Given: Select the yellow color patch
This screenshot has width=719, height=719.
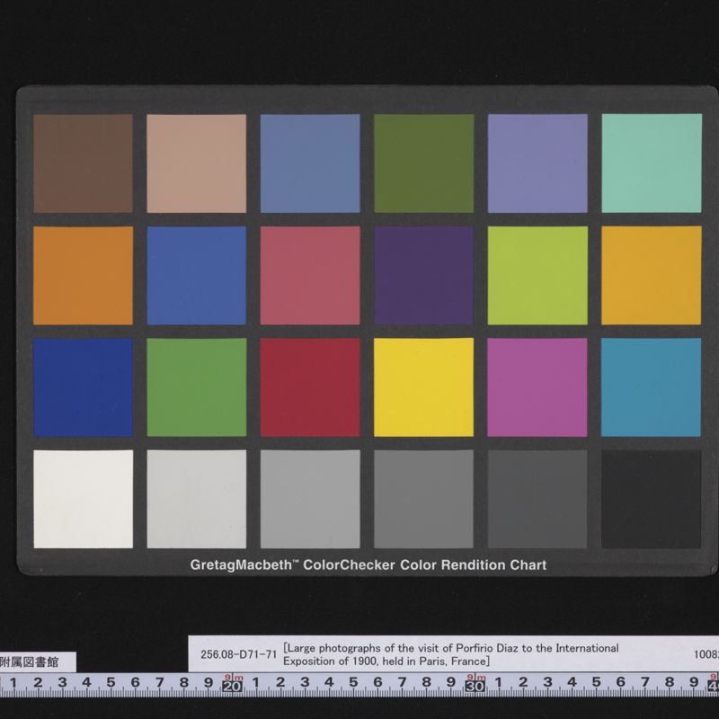Looking at the screenshot, I should pyautogui.click(x=423, y=386).
